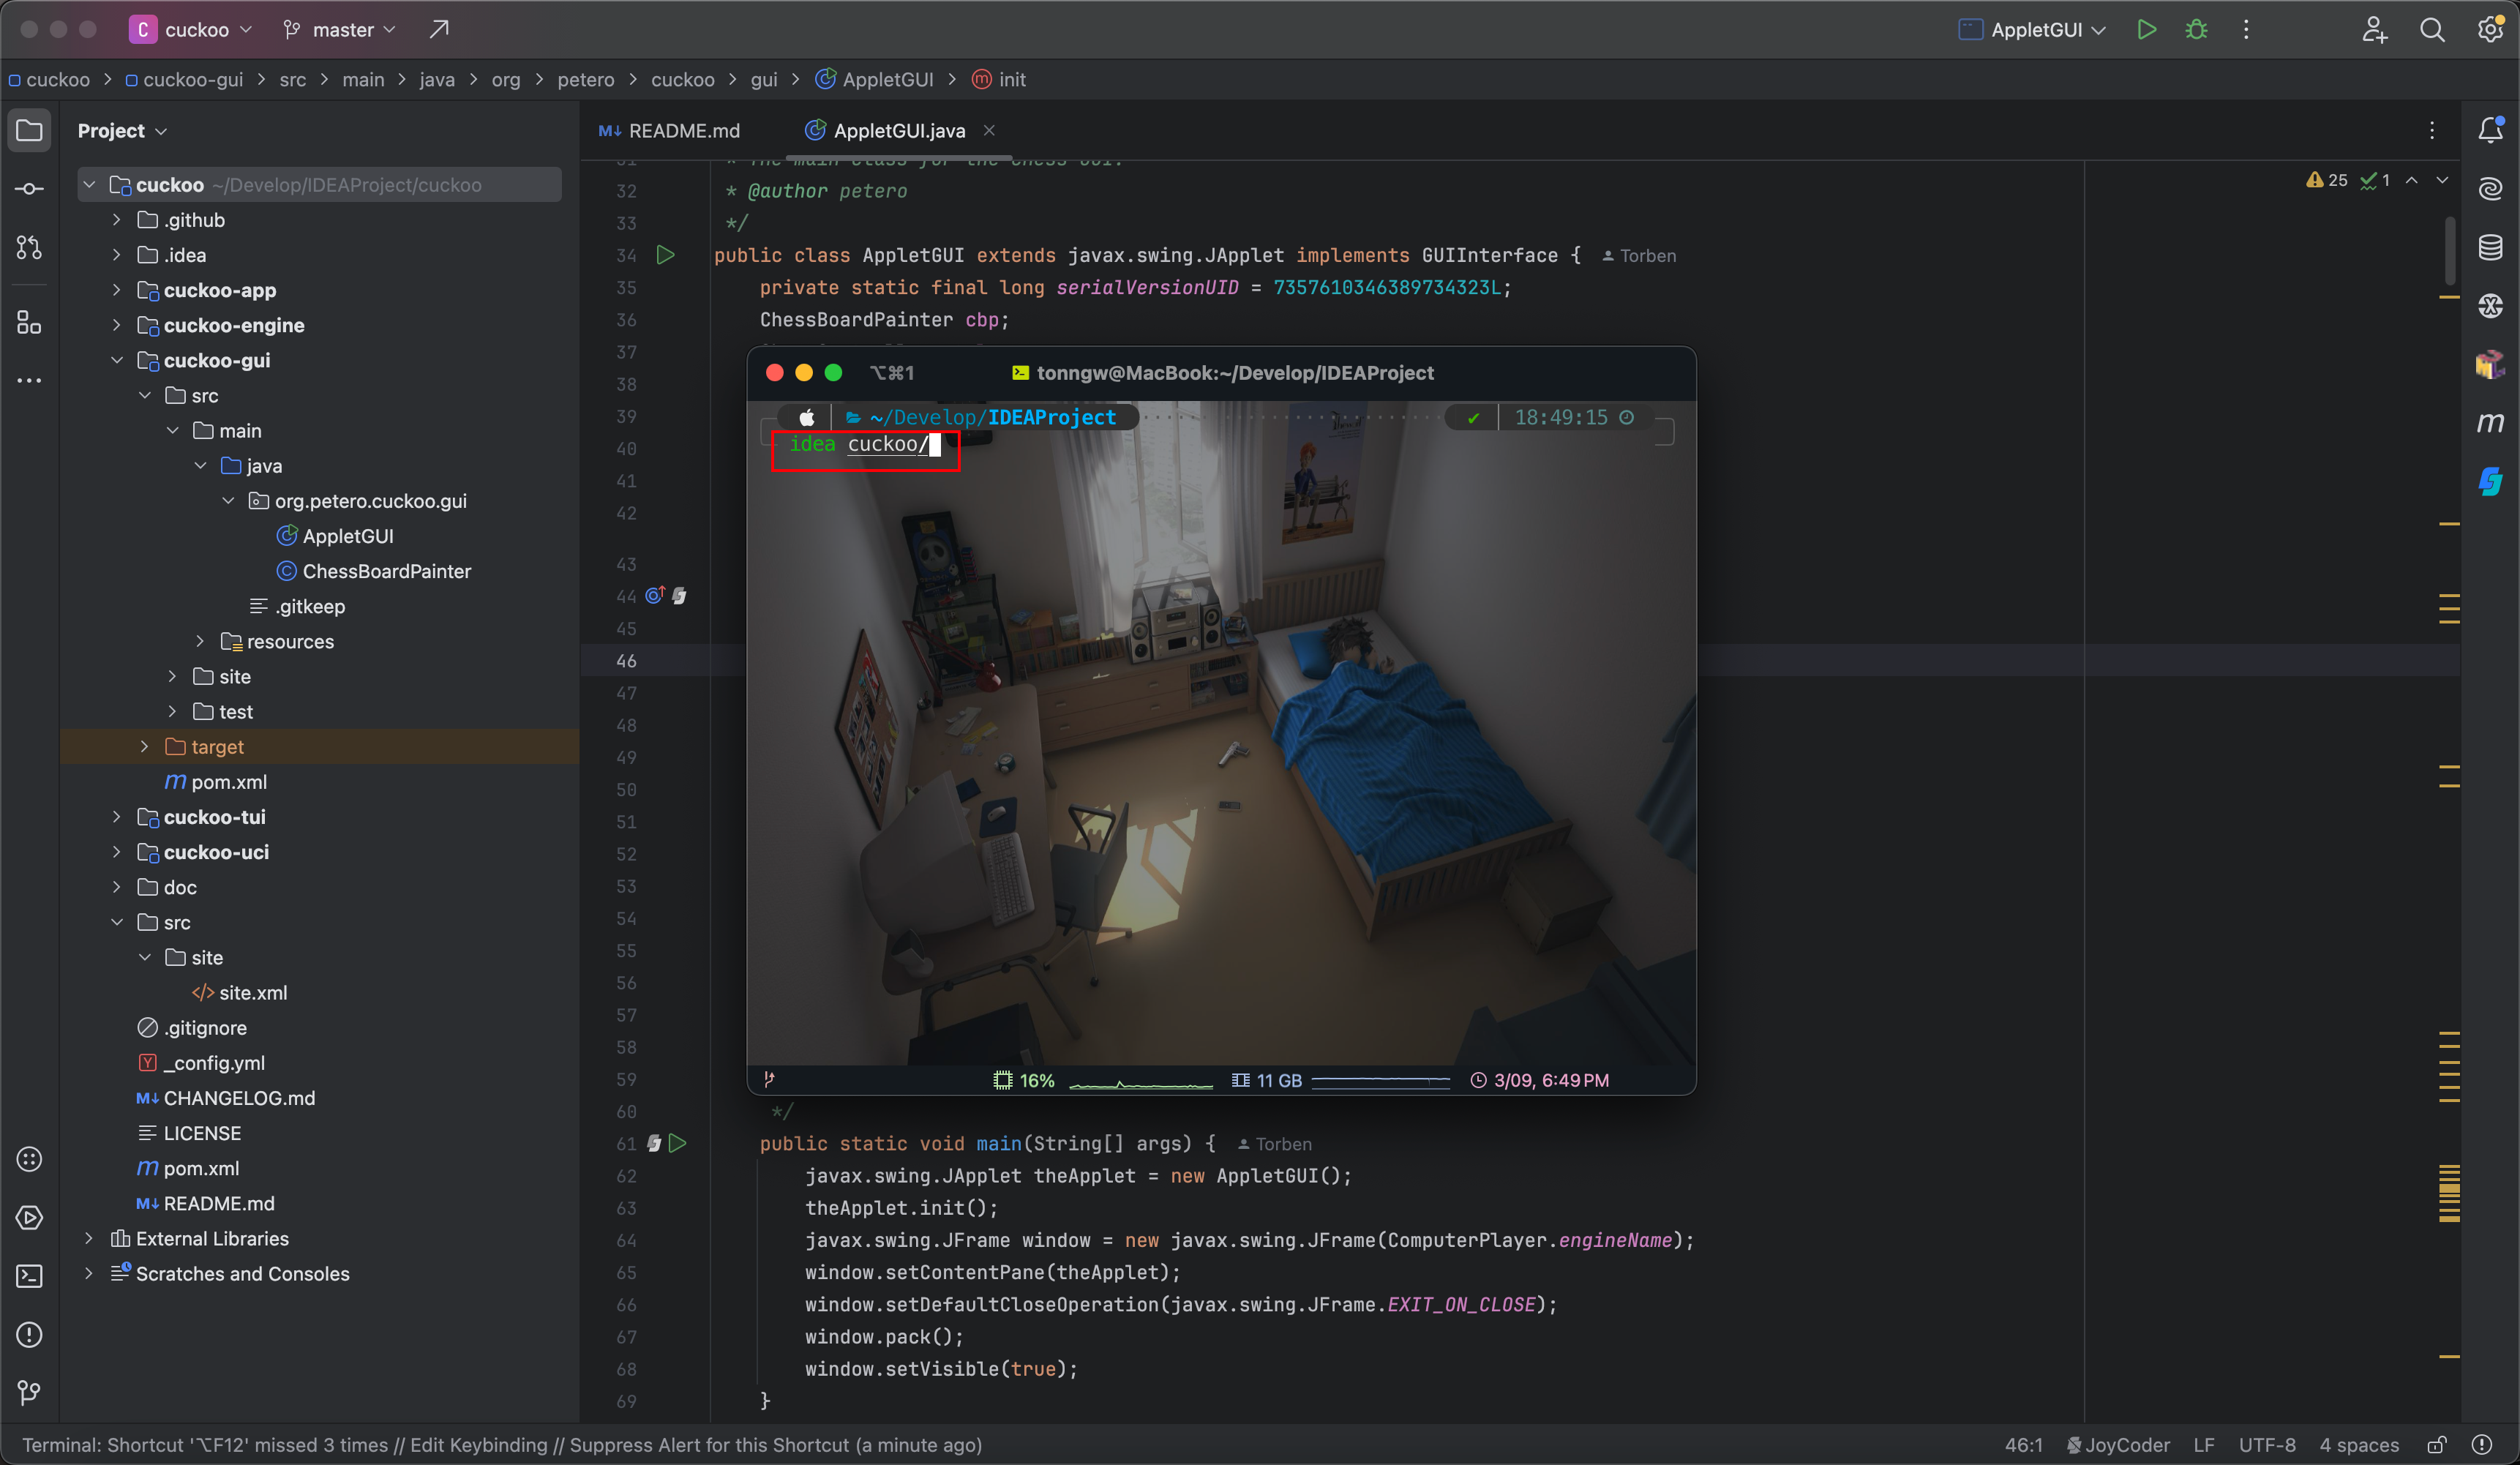Click run gutter icon beside main method

coord(678,1143)
